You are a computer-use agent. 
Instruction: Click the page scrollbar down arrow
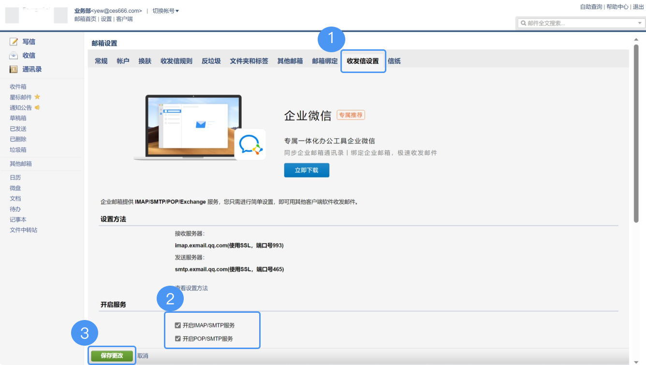(636, 361)
